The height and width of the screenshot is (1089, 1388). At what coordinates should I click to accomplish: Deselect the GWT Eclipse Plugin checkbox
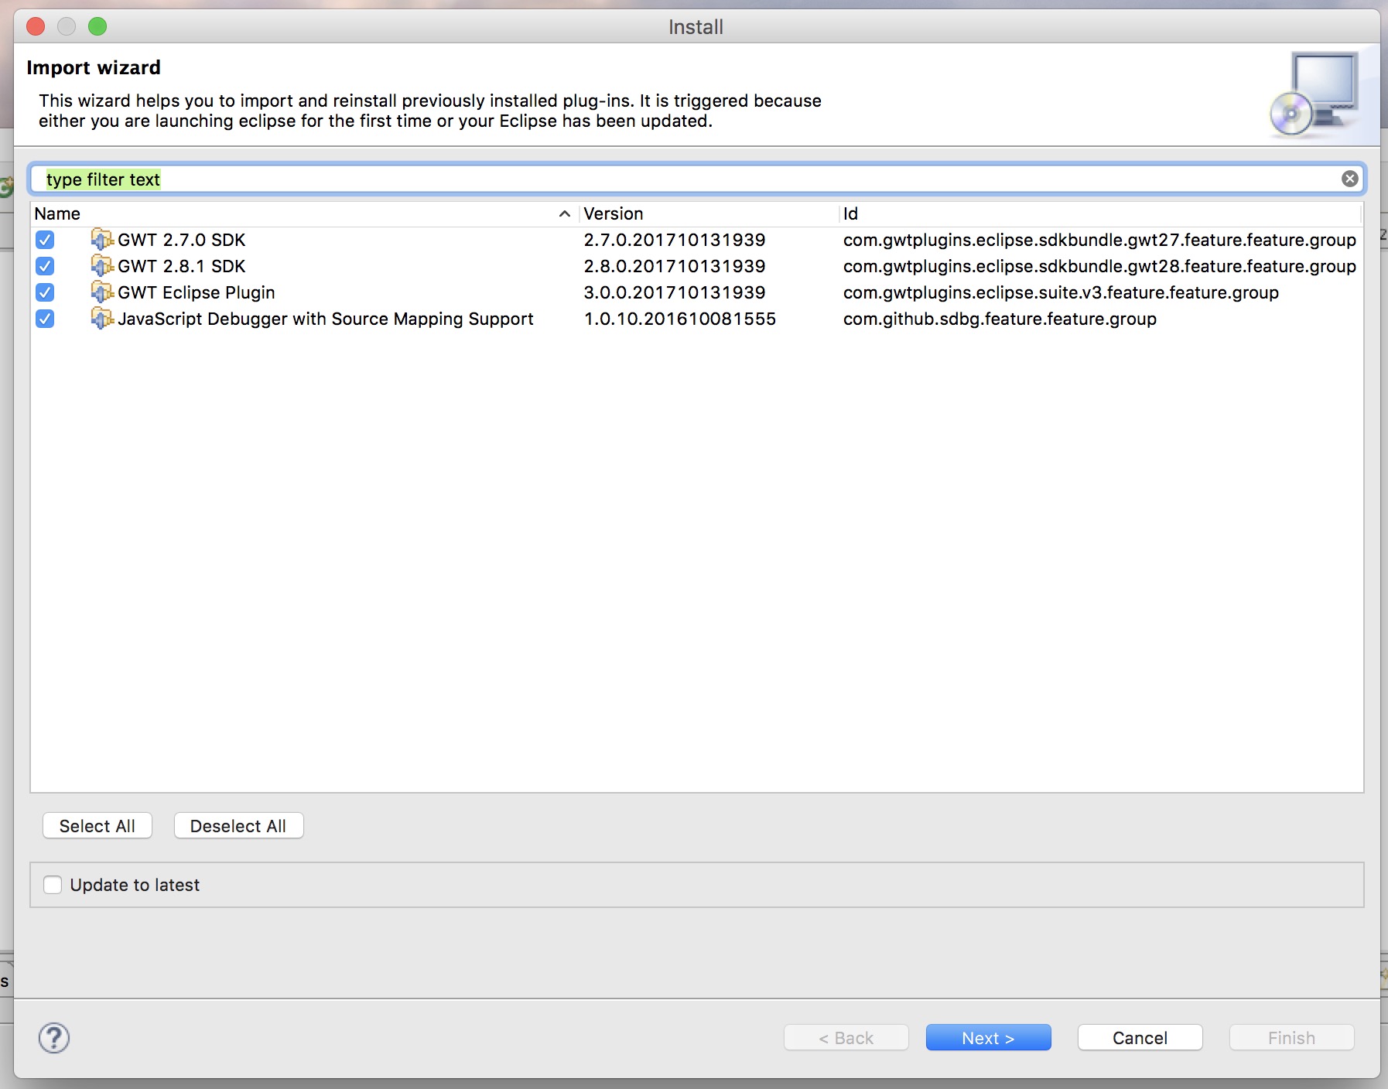pos(45,292)
